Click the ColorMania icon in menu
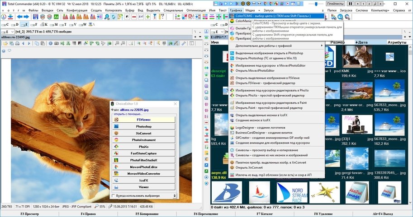 [232, 21]
